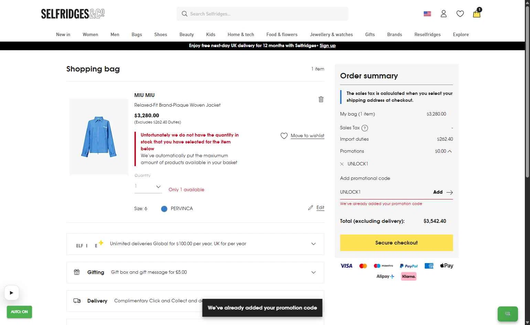Open the yellow shopping bag icon
Viewport: 530px width, 325px height.
tap(477, 13)
